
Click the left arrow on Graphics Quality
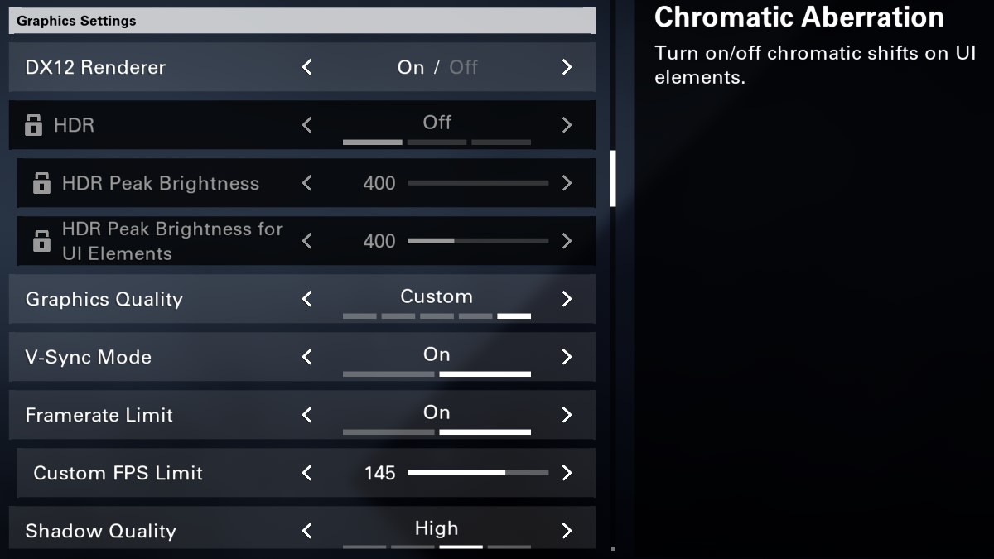point(306,299)
